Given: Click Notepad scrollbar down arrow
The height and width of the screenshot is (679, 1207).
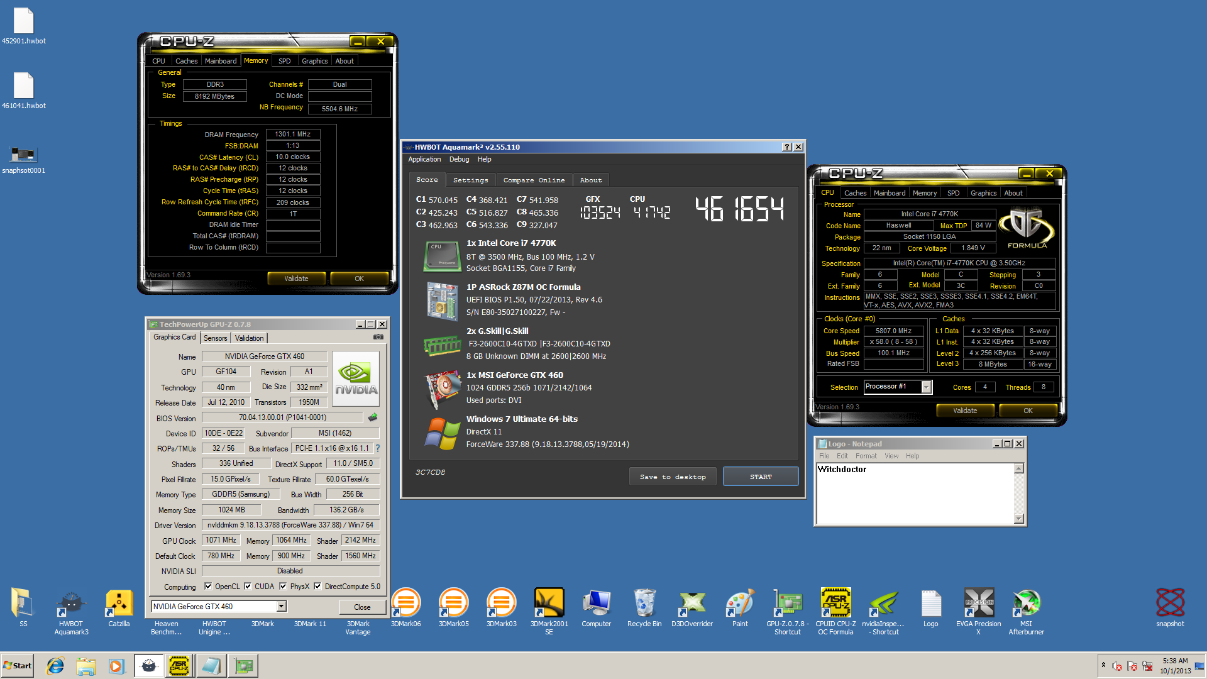Looking at the screenshot, I should pos(1019,519).
